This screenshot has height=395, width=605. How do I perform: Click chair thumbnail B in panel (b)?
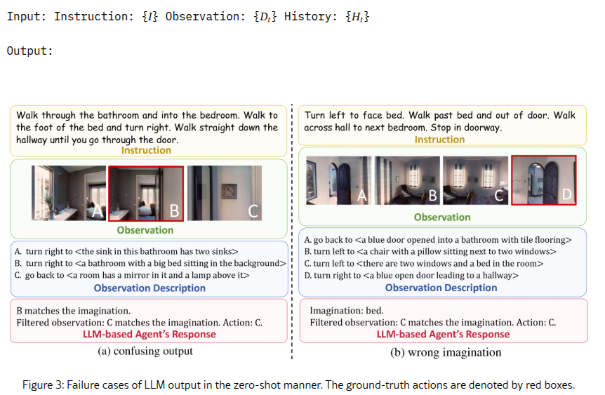point(408,180)
